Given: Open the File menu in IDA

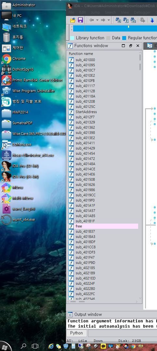Looking at the screenshot, I should click(x=71, y=13).
